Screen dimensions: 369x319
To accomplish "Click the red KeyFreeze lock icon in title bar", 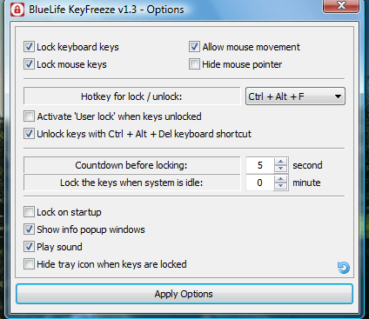I will click(x=17, y=10).
